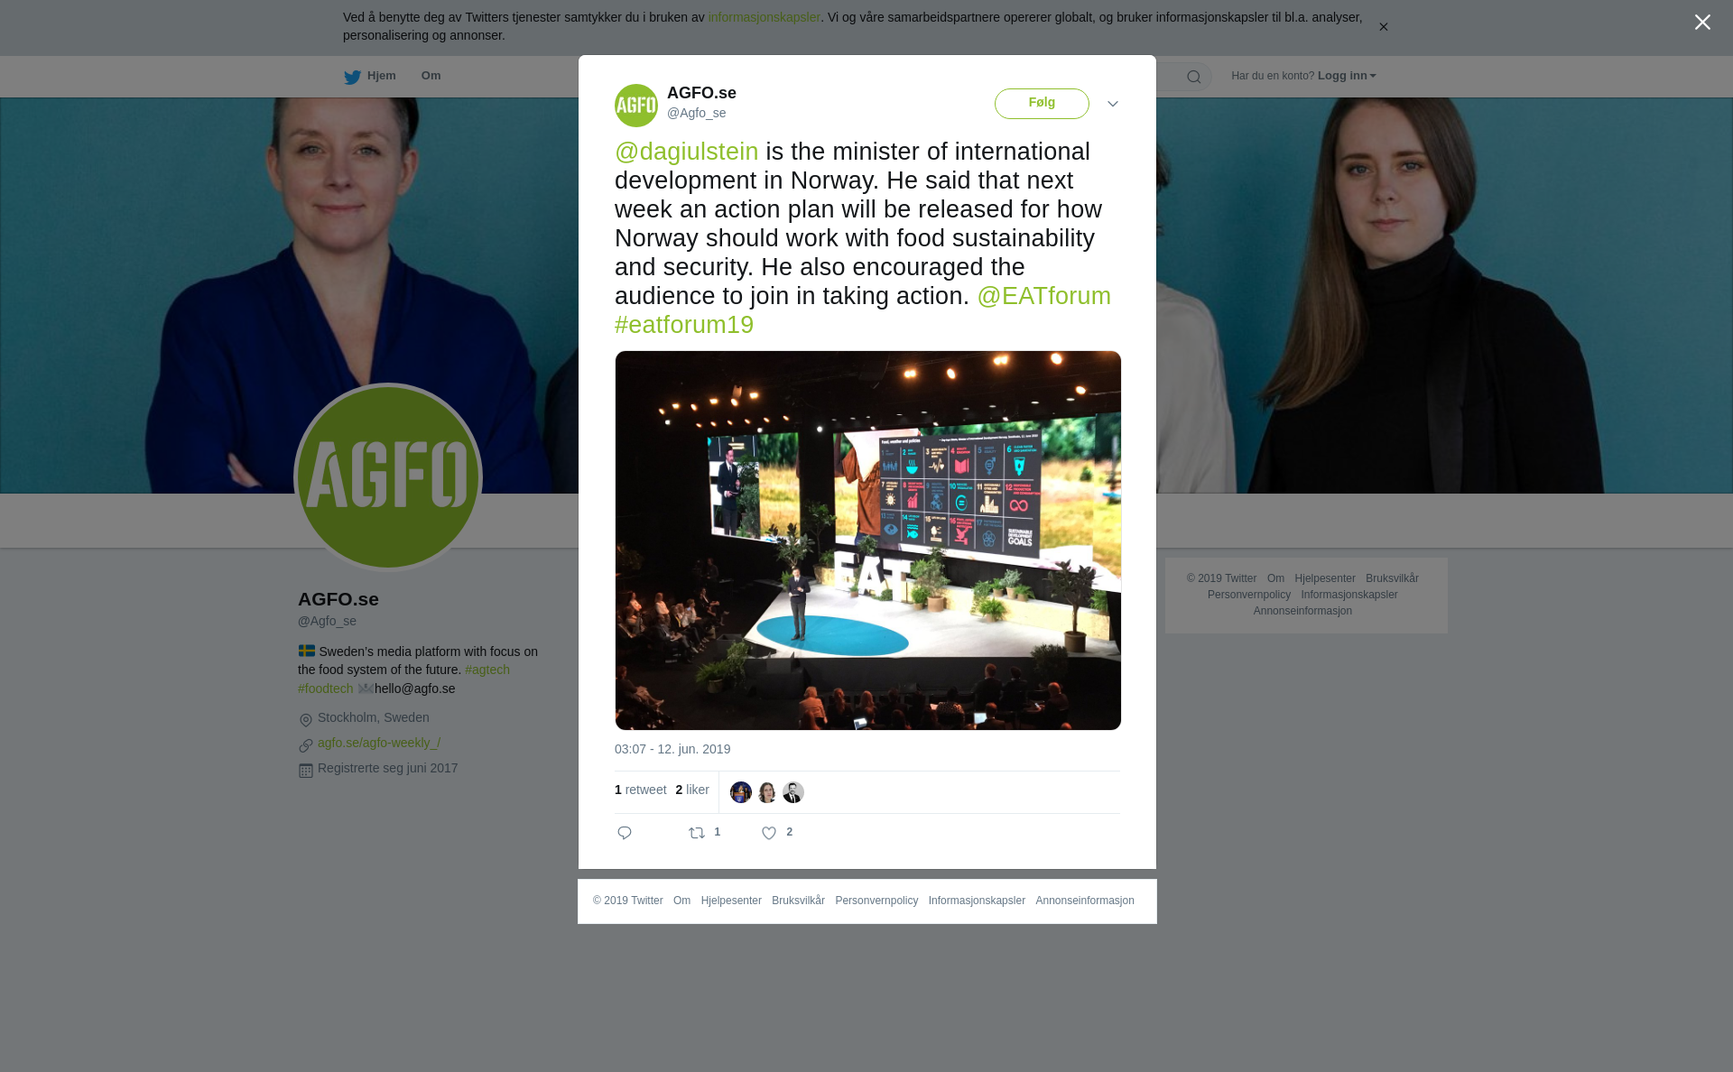Dismiss the cookie notice banner
The width and height of the screenshot is (1733, 1072).
pos(1383,27)
